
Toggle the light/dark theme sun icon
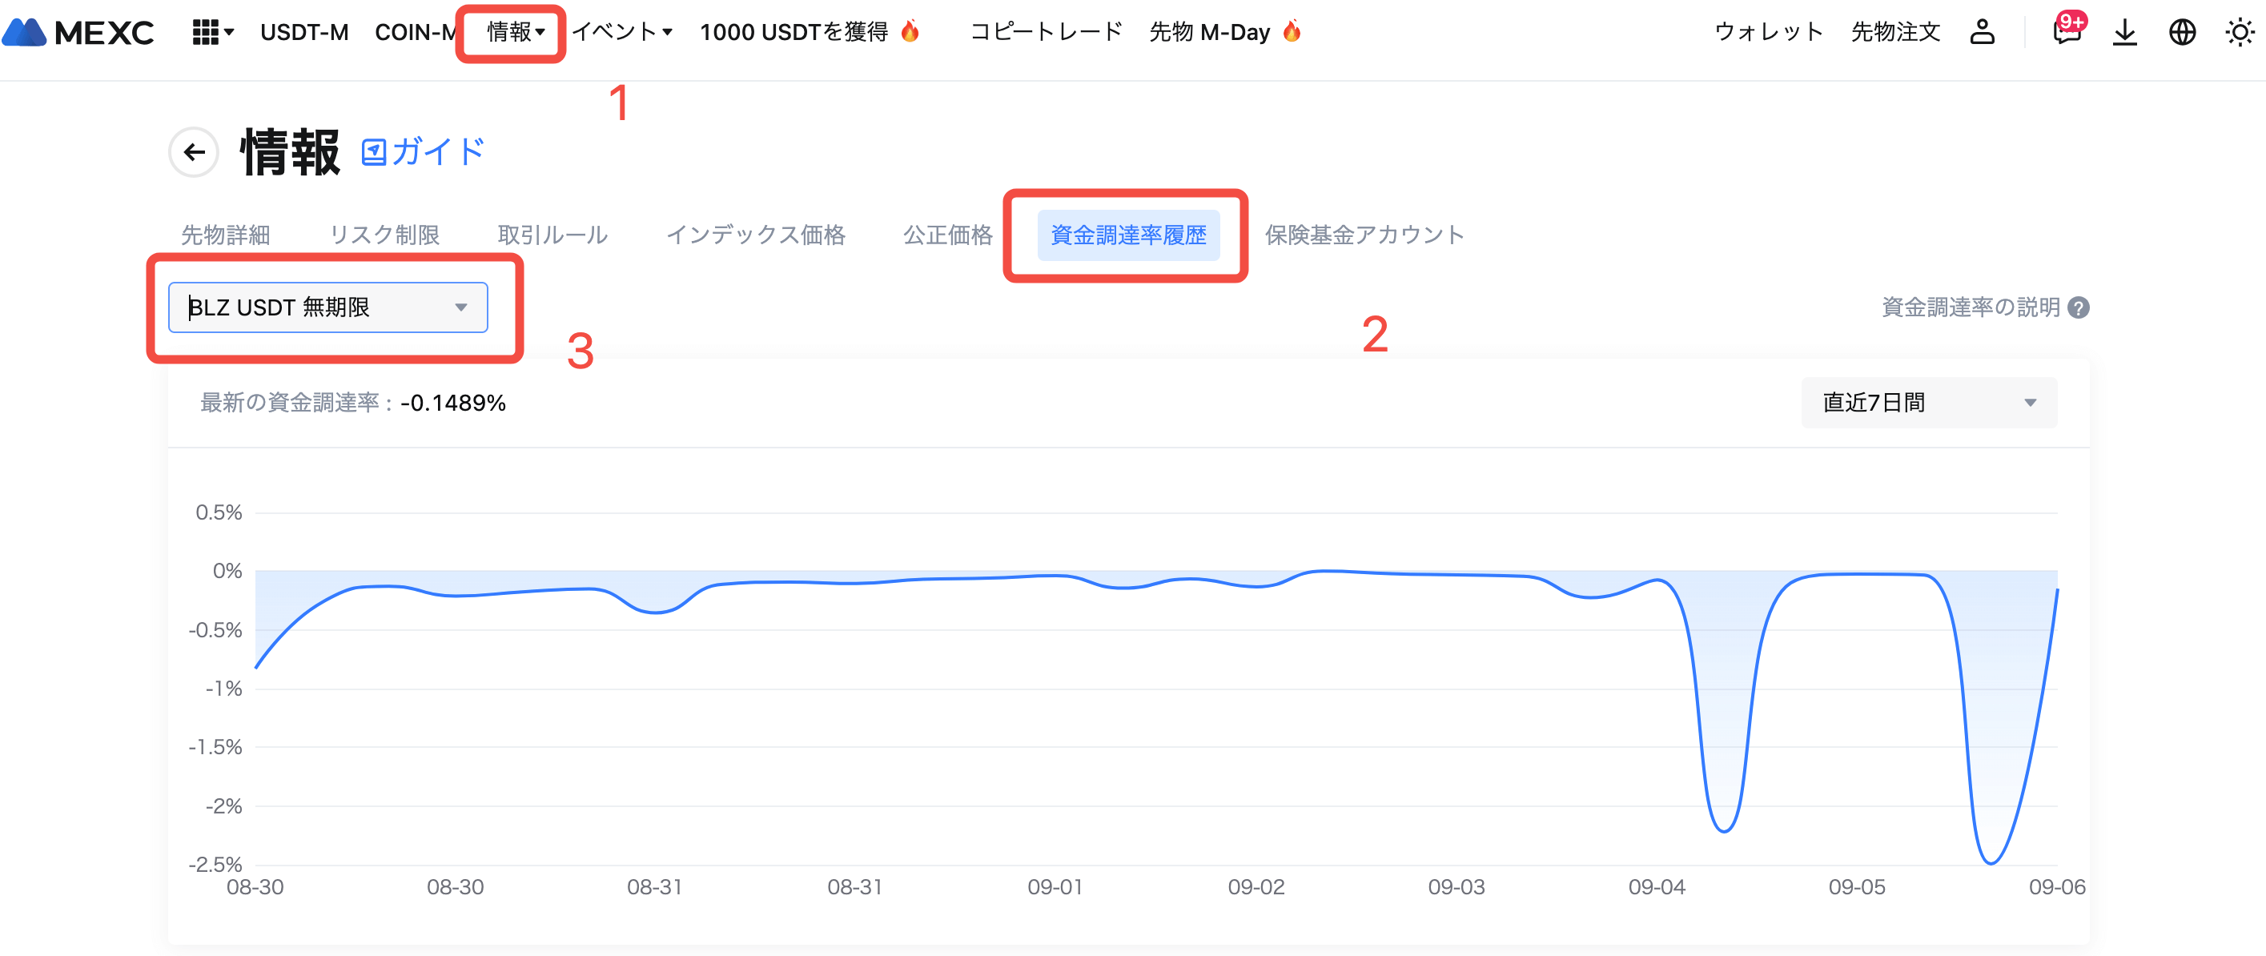click(x=2239, y=33)
